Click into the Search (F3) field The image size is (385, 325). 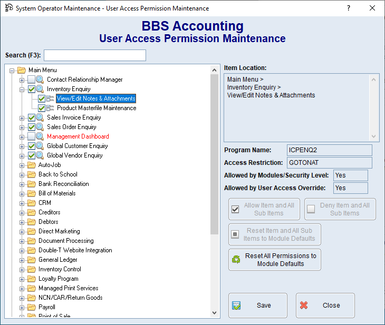click(95, 55)
